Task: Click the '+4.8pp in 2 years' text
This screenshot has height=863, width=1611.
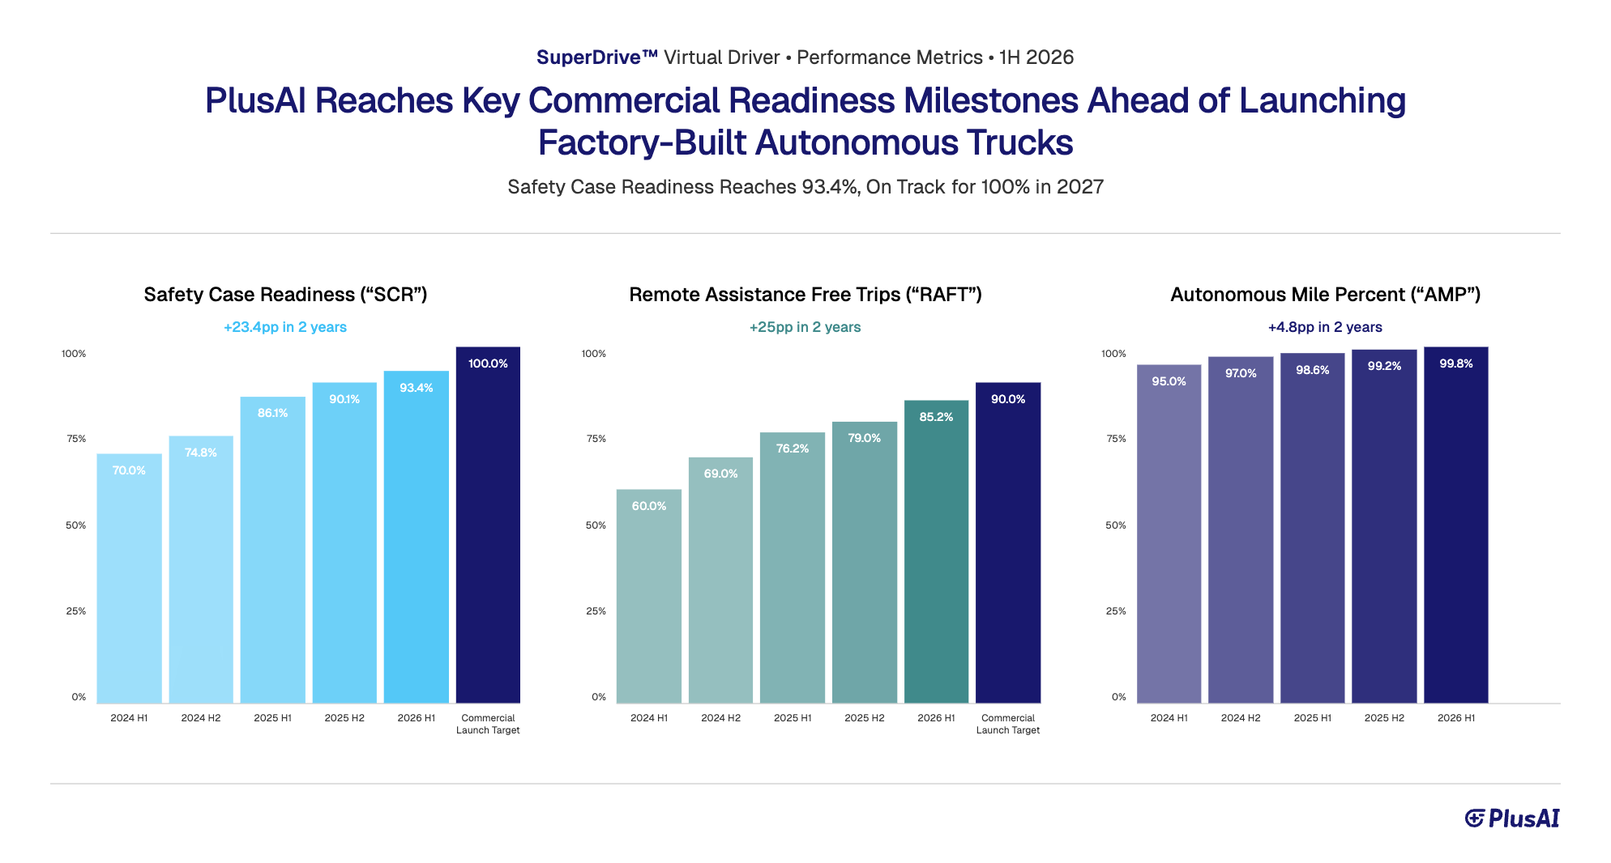Action: coord(1326,327)
